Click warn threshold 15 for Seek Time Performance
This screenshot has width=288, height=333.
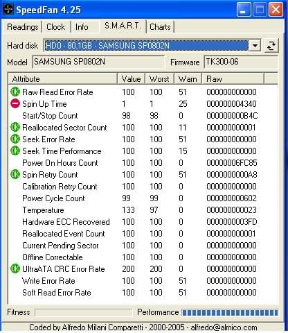tap(183, 151)
